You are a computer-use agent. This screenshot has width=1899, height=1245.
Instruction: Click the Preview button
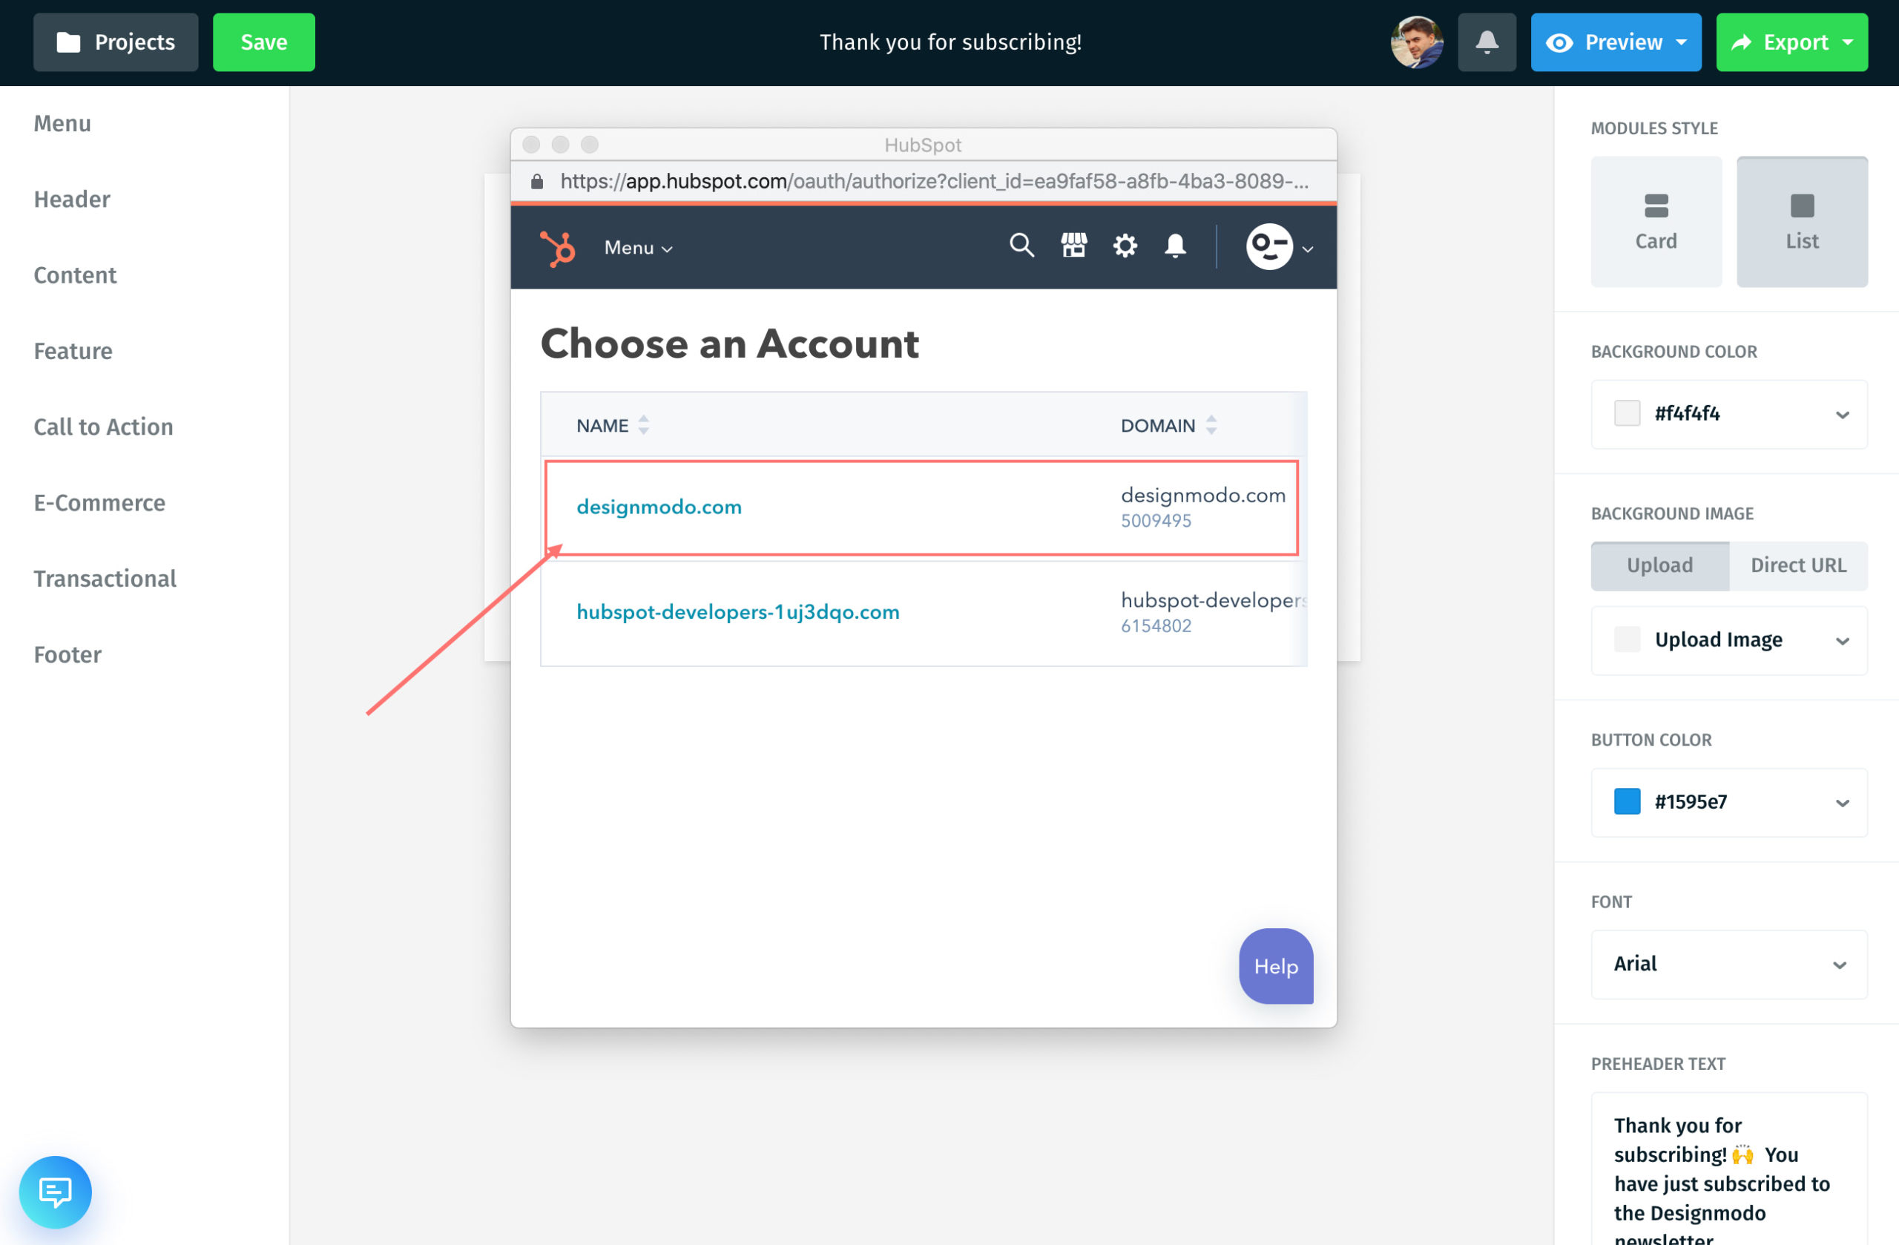tap(1615, 42)
